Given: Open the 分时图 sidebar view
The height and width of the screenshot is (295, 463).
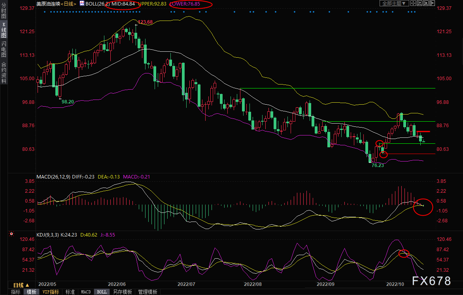Looking at the screenshot, I should 4,11.
